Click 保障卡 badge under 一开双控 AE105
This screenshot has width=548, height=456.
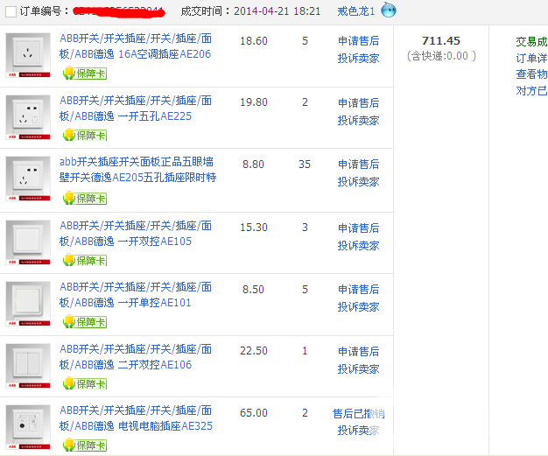click(x=84, y=261)
